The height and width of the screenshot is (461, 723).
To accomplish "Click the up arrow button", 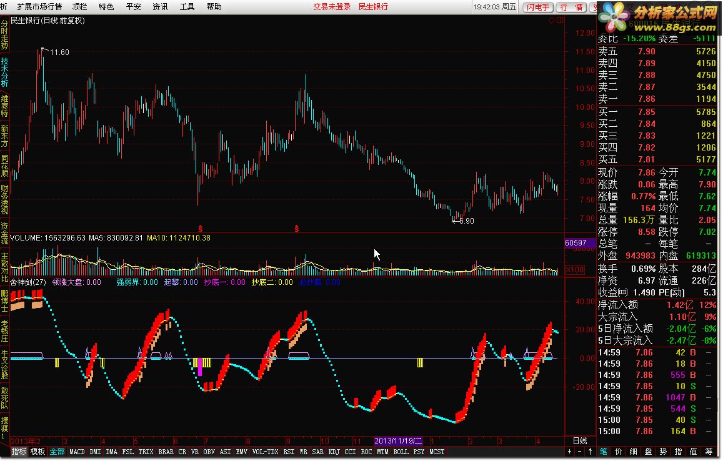I will tap(590, 452).
